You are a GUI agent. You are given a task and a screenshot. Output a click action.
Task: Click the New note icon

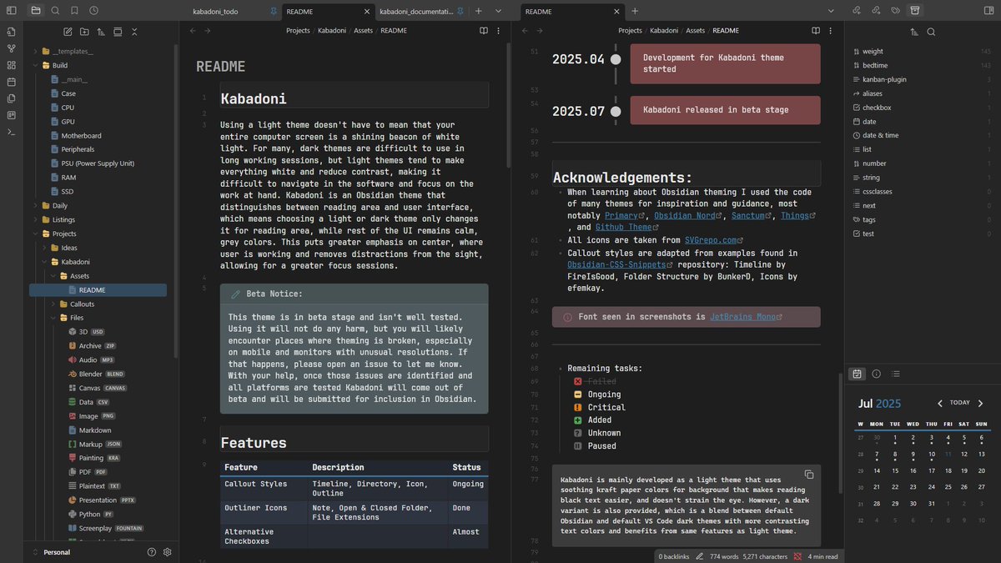point(68,32)
